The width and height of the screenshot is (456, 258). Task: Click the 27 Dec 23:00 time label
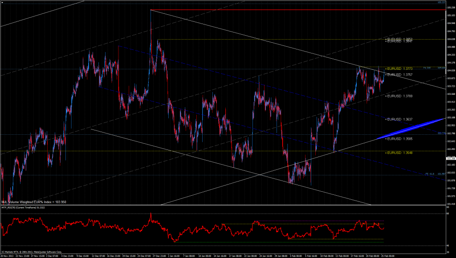click(x=160, y=256)
